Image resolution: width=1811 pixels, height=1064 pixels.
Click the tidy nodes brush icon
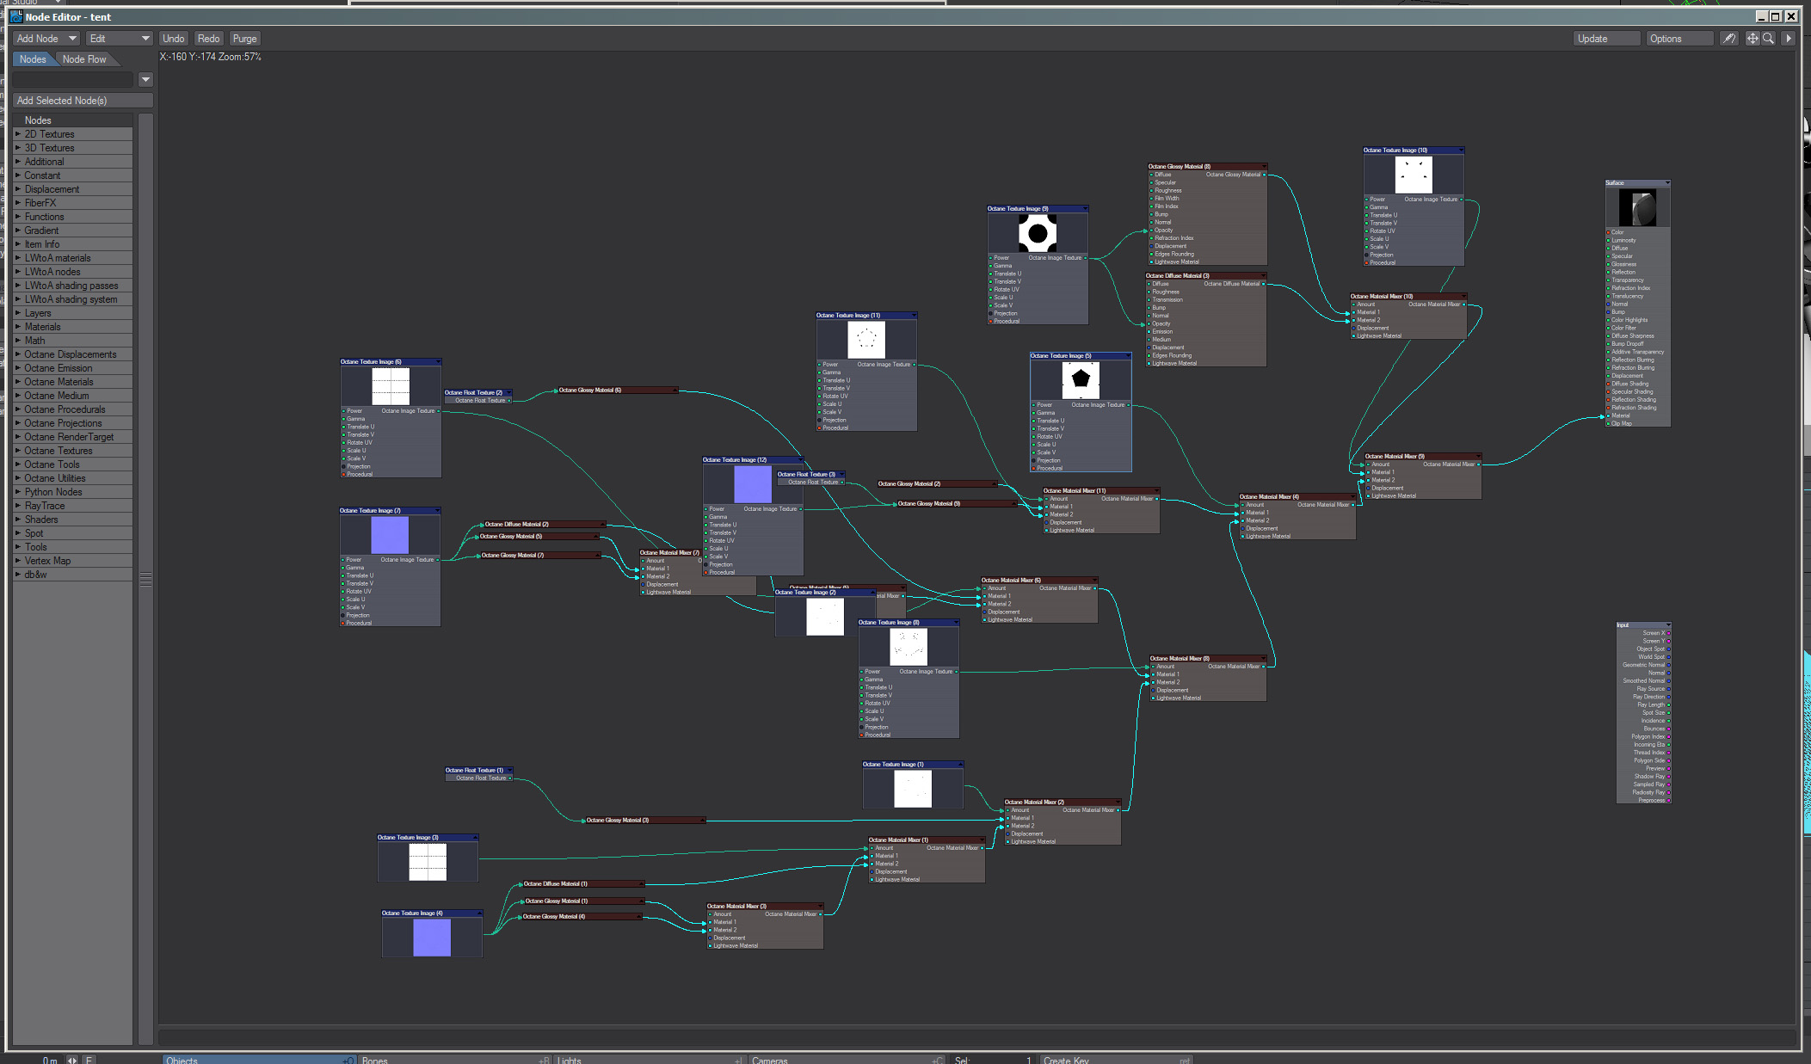(1728, 39)
